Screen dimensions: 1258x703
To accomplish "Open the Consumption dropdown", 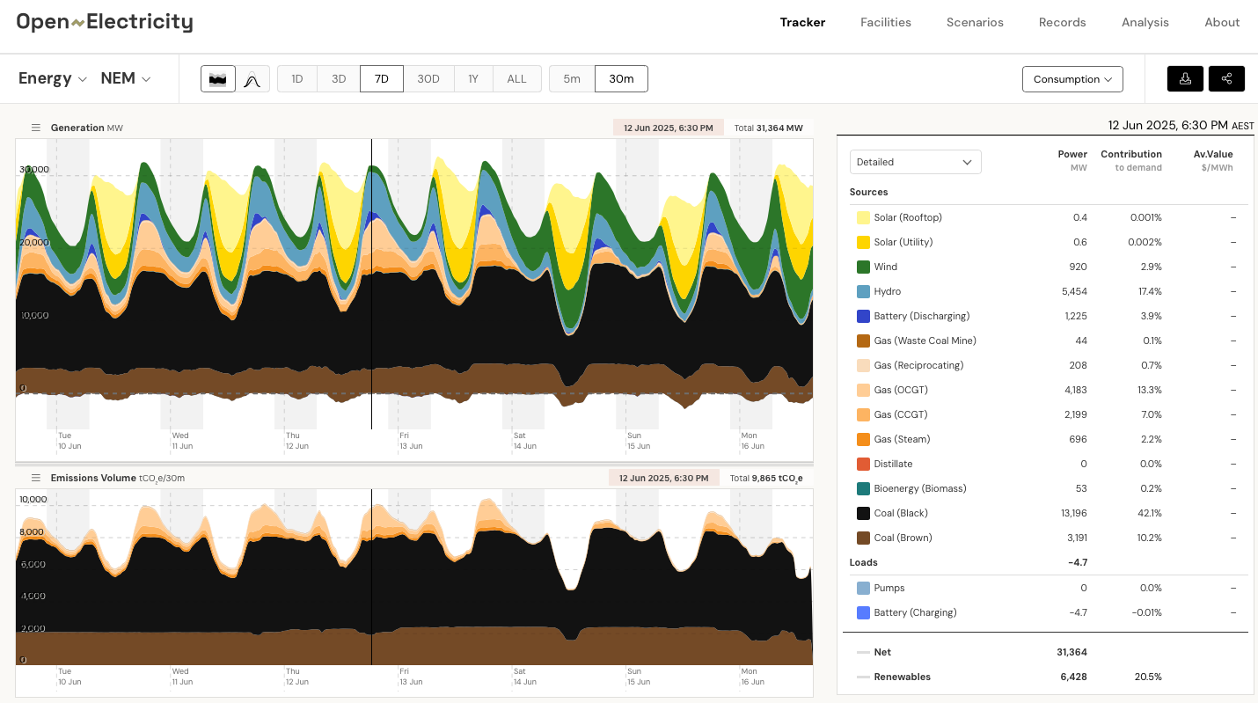I will point(1072,79).
